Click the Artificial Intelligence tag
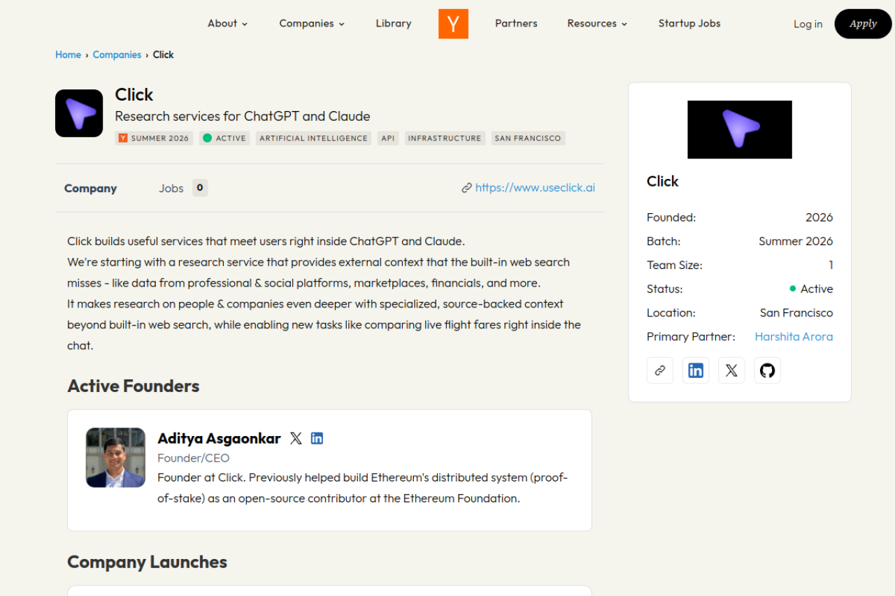 pyautogui.click(x=313, y=138)
